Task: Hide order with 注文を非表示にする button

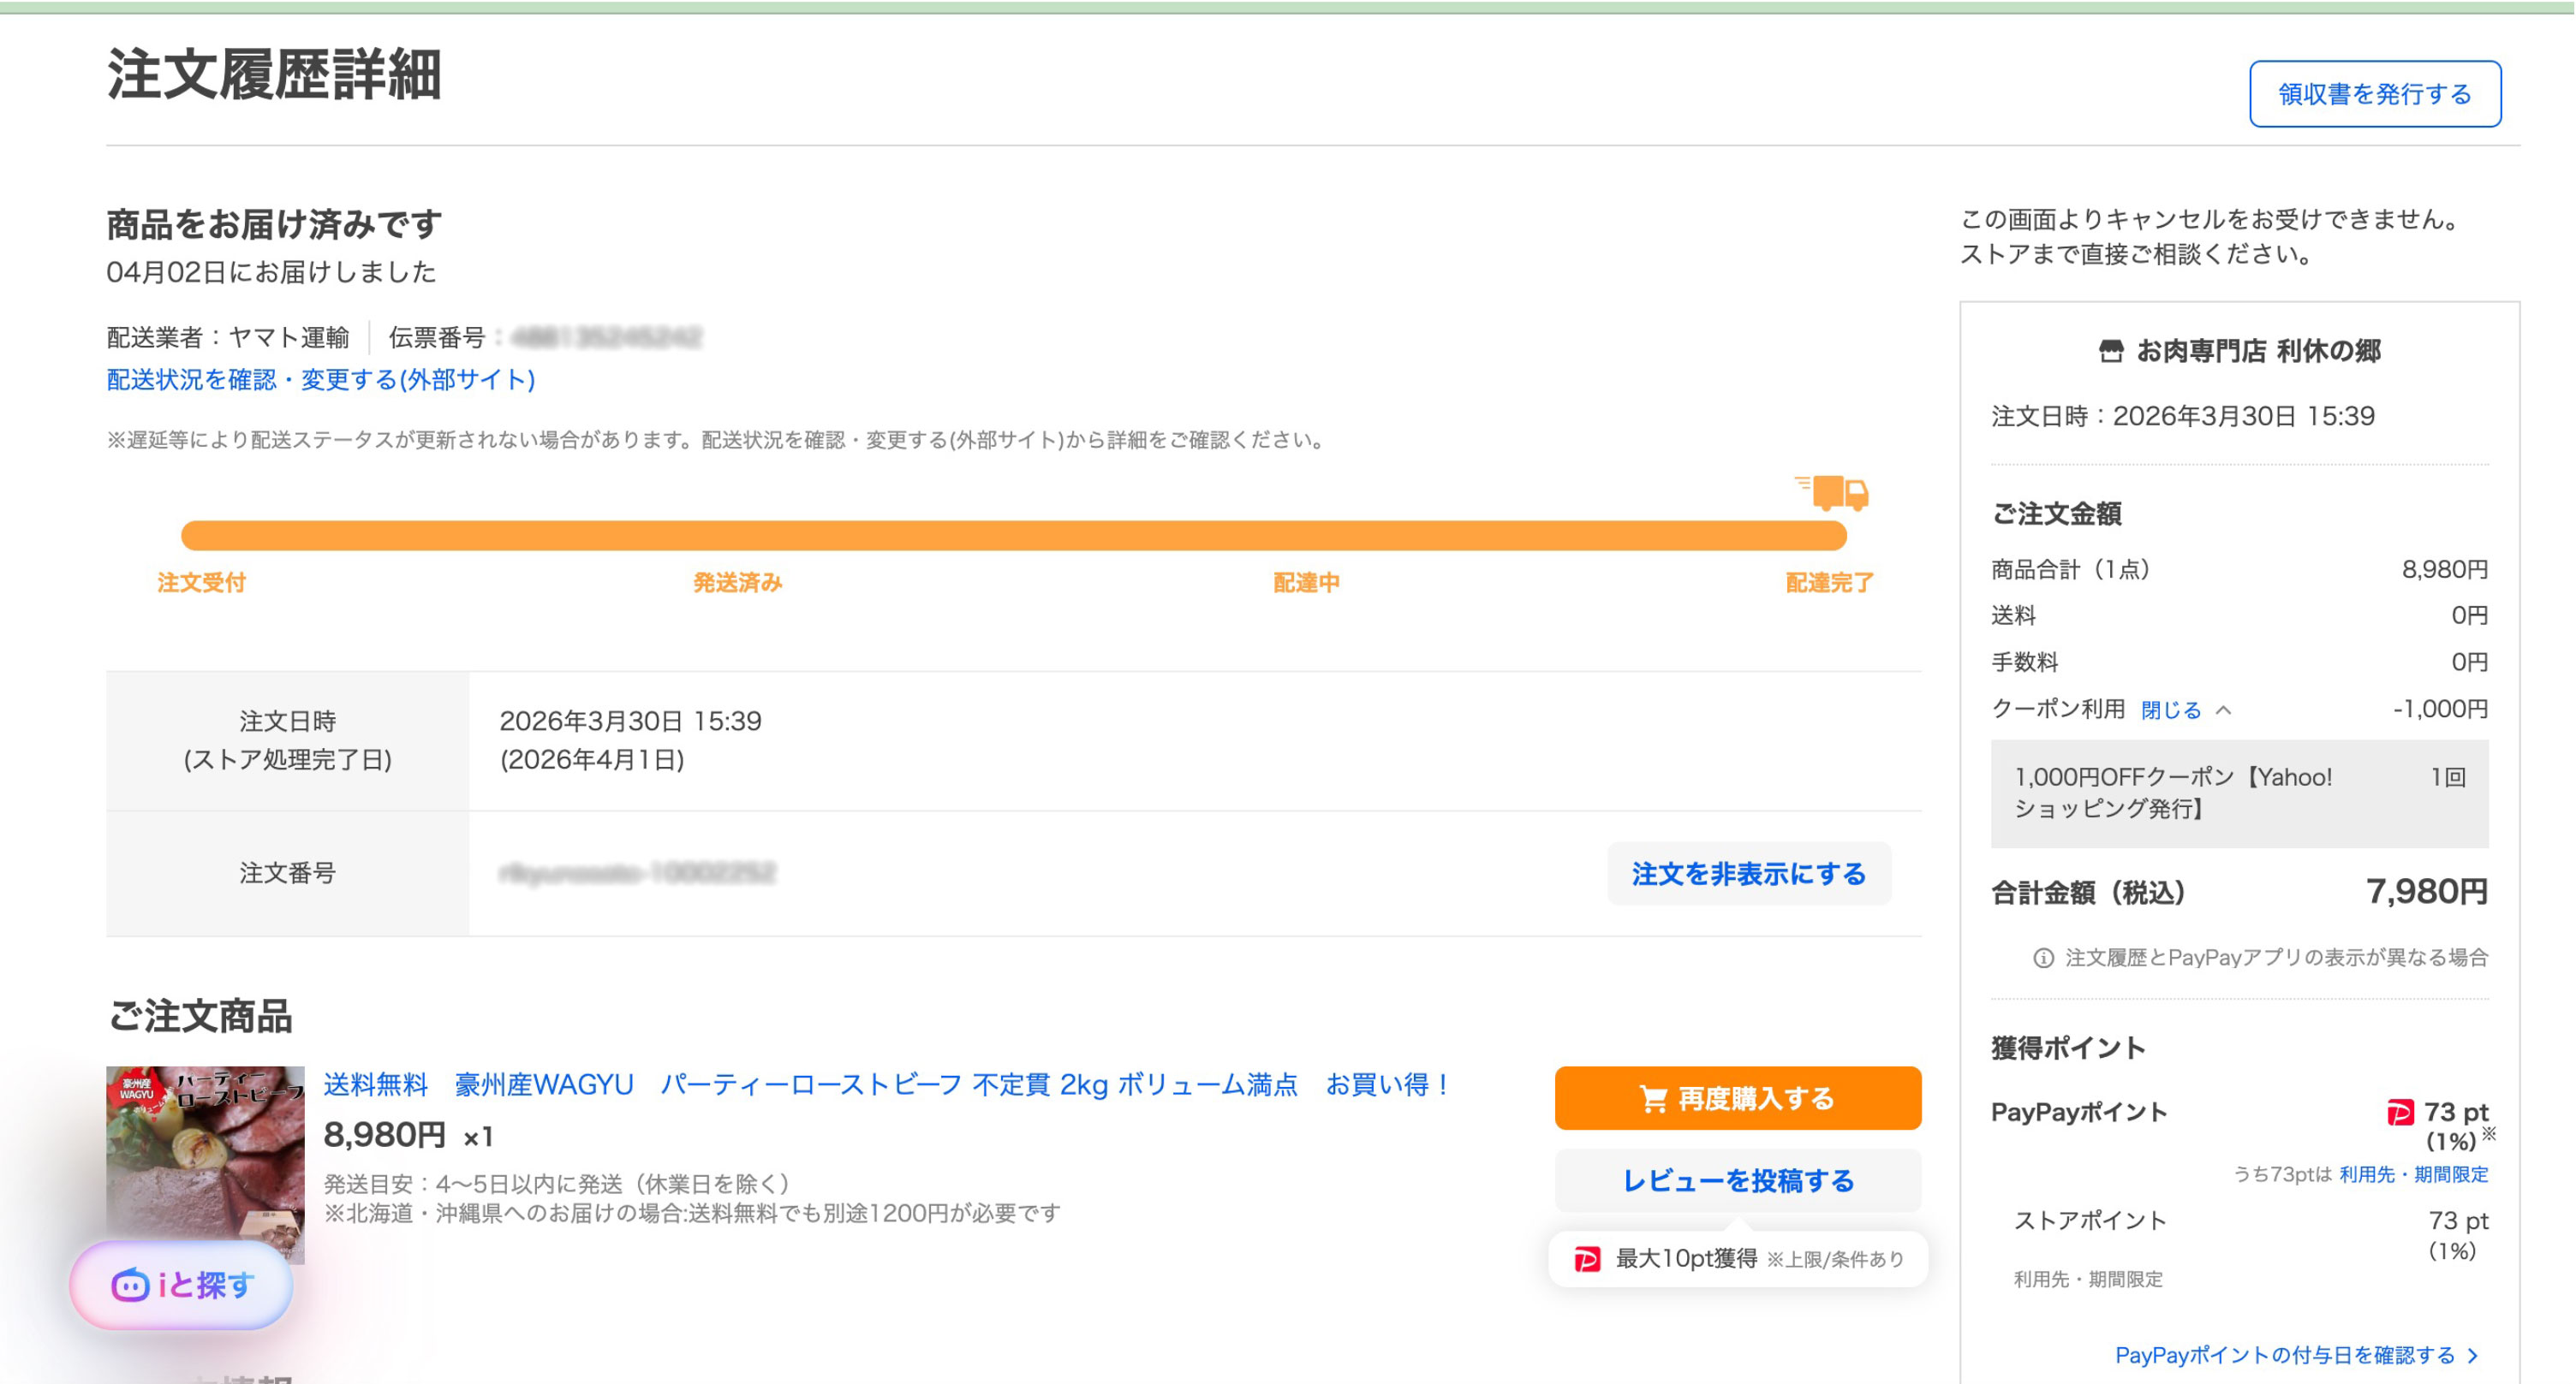Action: click(1749, 875)
